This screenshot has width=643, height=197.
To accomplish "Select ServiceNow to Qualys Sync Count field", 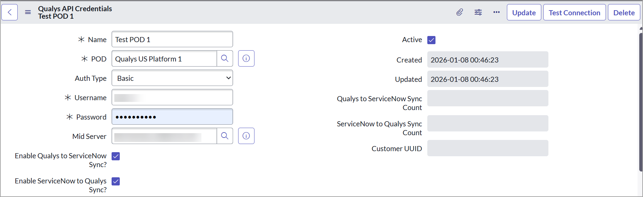I will [488, 123].
